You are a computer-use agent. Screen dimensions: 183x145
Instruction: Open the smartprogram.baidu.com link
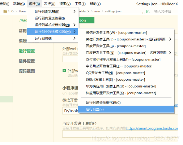pyautogui.click(x=152, y=128)
